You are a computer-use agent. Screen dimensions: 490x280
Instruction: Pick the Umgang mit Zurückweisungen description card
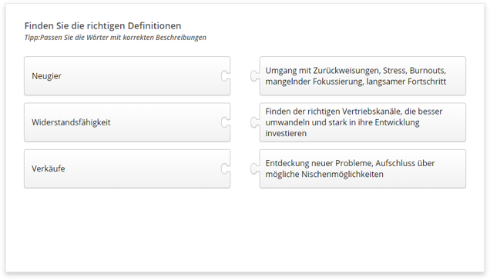coord(363,76)
